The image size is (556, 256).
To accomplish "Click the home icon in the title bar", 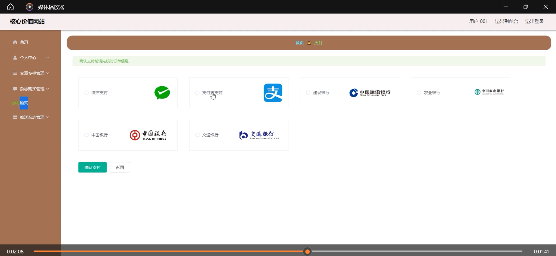I will point(10,7).
